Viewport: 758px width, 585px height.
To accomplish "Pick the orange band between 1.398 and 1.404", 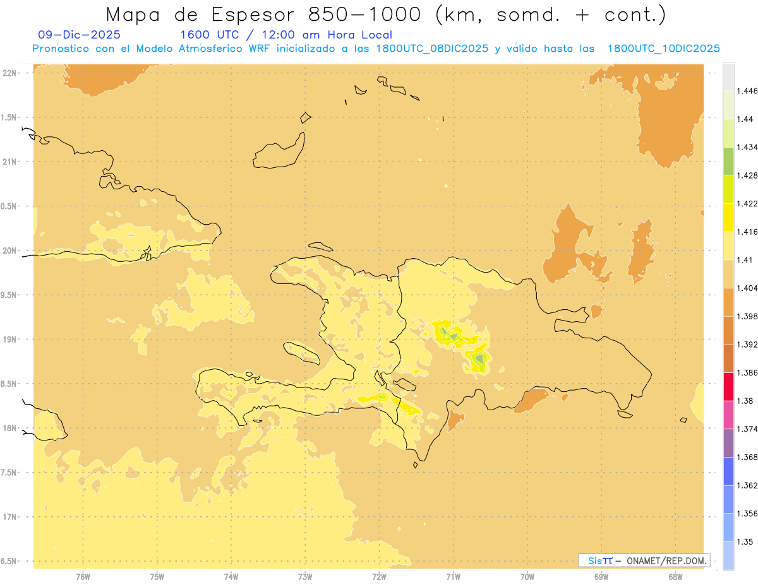I will coord(728,302).
